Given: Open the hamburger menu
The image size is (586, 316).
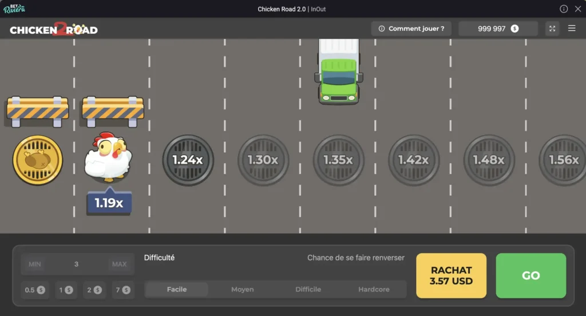Looking at the screenshot, I should coord(572,29).
